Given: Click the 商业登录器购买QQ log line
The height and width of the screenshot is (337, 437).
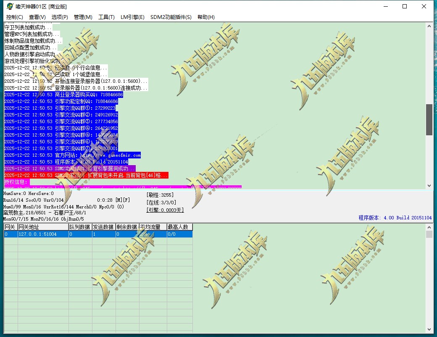Looking at the screenshot, I should (63, 95).
